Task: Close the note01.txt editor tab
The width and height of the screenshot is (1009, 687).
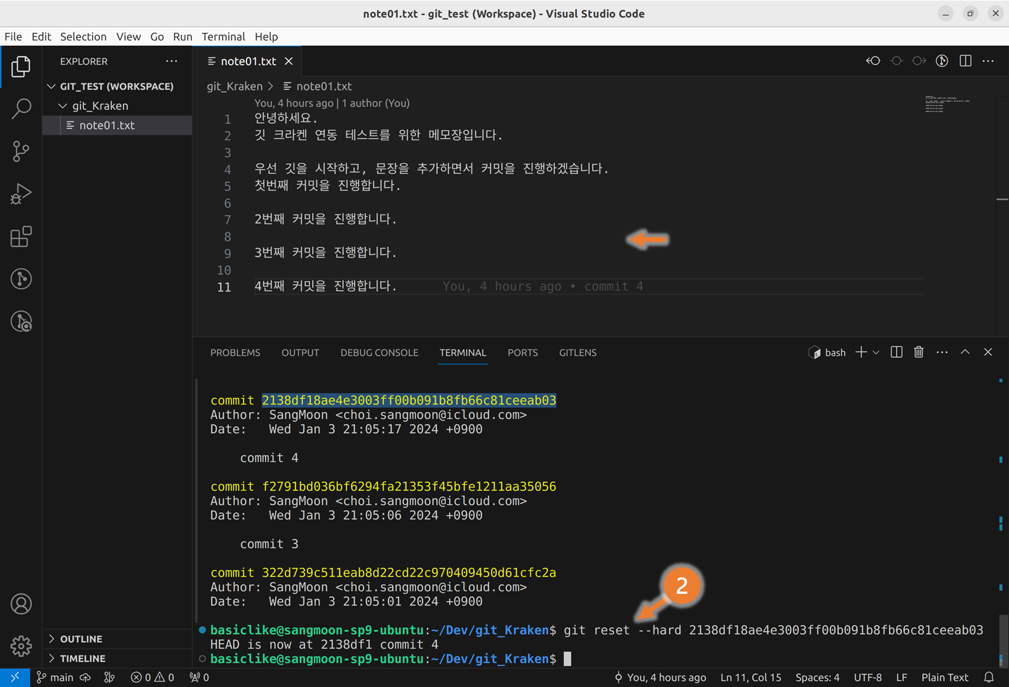Action: tap(289, 61)
